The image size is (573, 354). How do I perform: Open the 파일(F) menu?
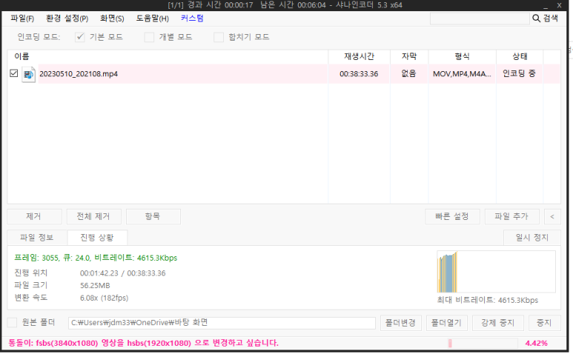(22, 19)
